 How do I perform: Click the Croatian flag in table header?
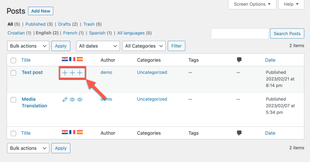(x=65, y=59)
